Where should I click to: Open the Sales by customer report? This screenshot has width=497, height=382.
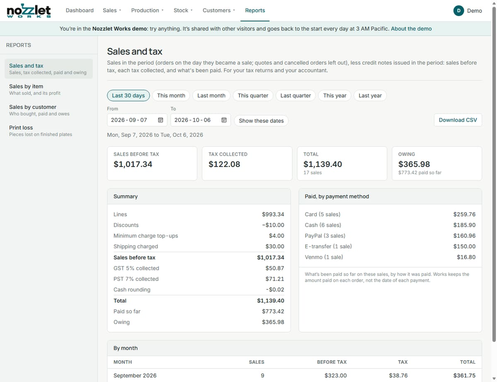[48, 110]
